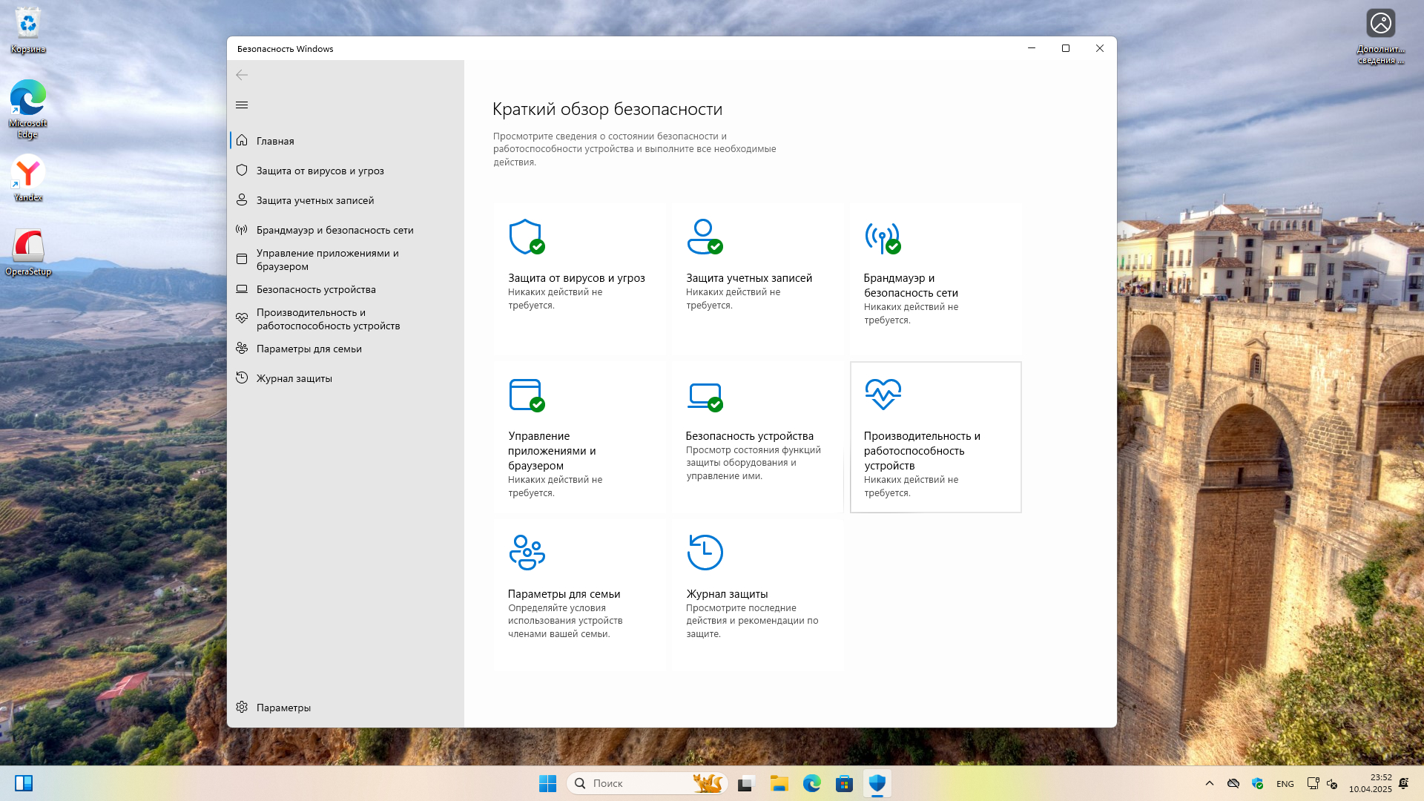Select 'Защита от вирусов и угроз' in sidebar

(320, 171)
